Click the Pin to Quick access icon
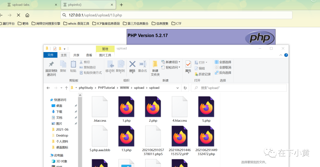The height and width of the screenshot is (167, 320). tap(51, 64)
